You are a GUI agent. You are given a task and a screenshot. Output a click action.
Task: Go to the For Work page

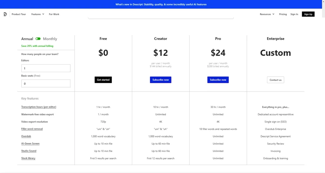[x=54, y=14]
